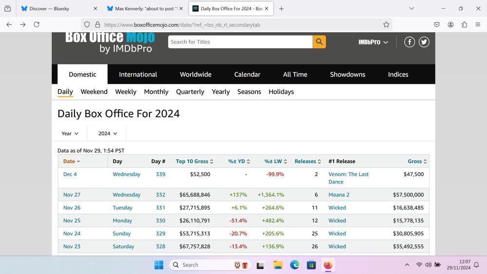Open the Indices section tab
This screenshot has width=487, height=274.
[x=398, y=74]
